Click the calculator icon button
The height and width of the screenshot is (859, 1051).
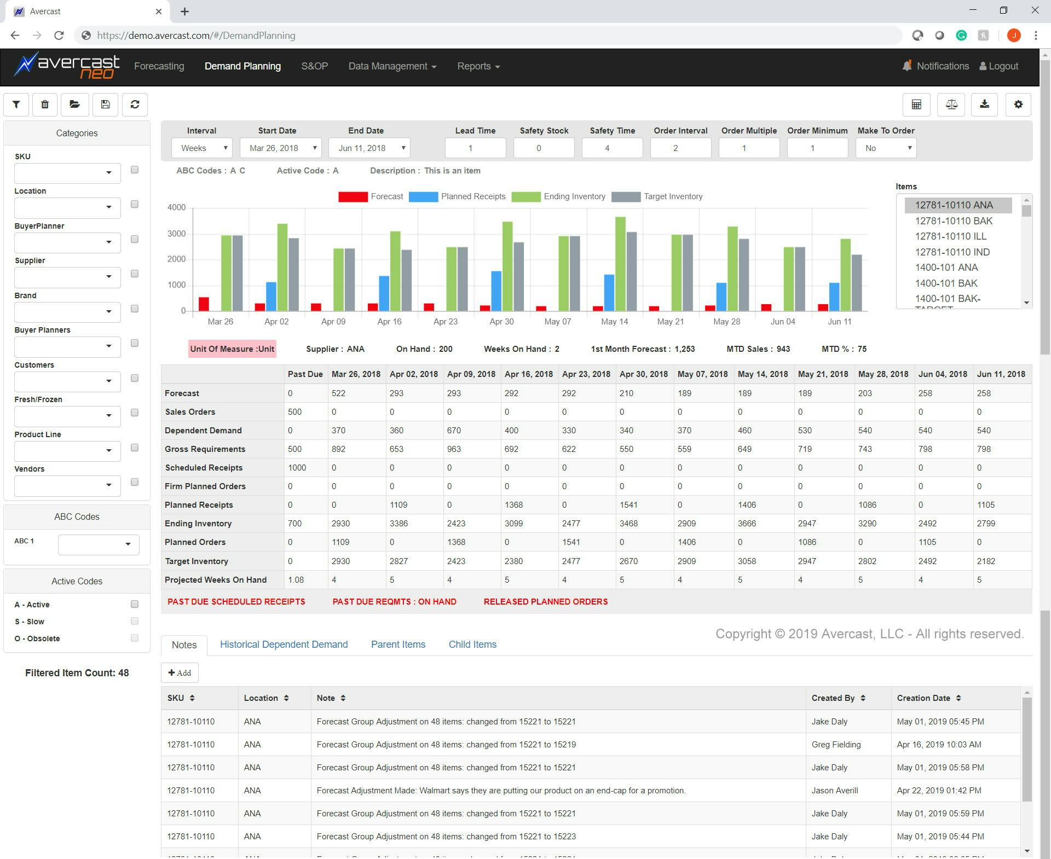[916, 105]
